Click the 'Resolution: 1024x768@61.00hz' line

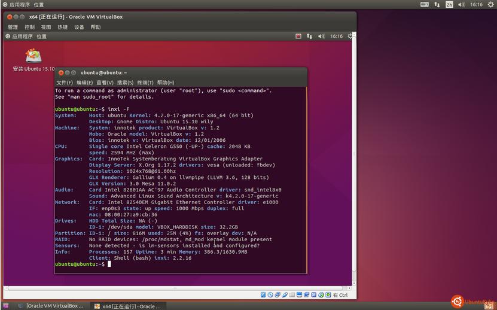(x=133, y=171)
